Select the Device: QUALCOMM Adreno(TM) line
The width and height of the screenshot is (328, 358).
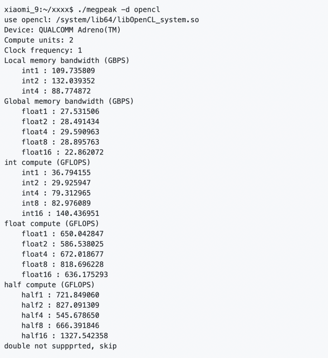coord(62,30)
